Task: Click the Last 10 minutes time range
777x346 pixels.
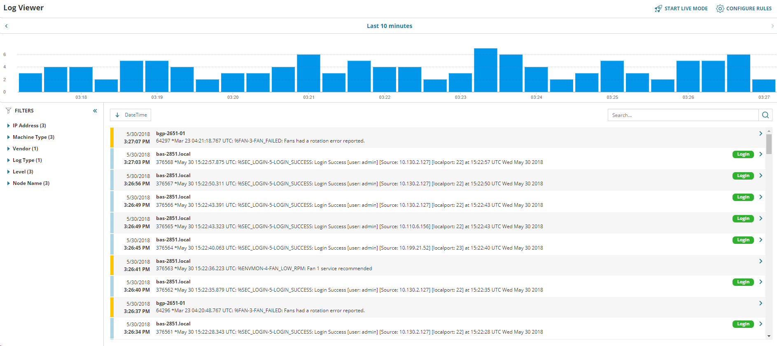Action: coord(390,26)
